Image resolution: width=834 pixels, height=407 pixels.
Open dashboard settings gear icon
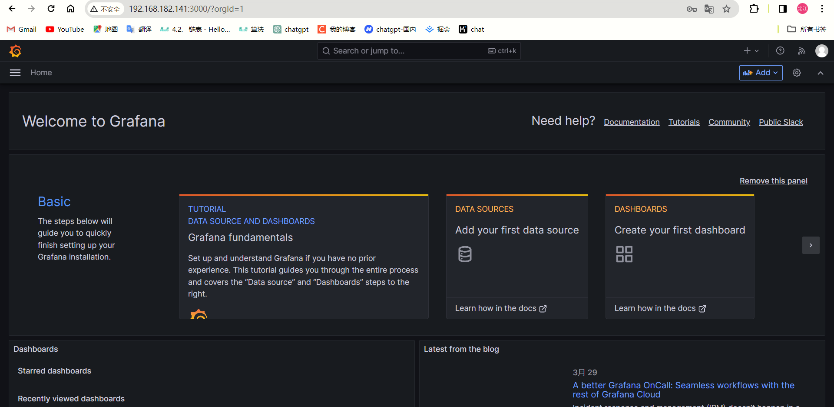pyautogui.click(x=797, y=73)
